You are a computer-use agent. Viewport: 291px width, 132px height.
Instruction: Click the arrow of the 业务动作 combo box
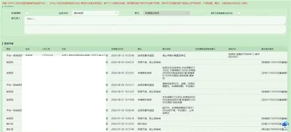point(116,13)
